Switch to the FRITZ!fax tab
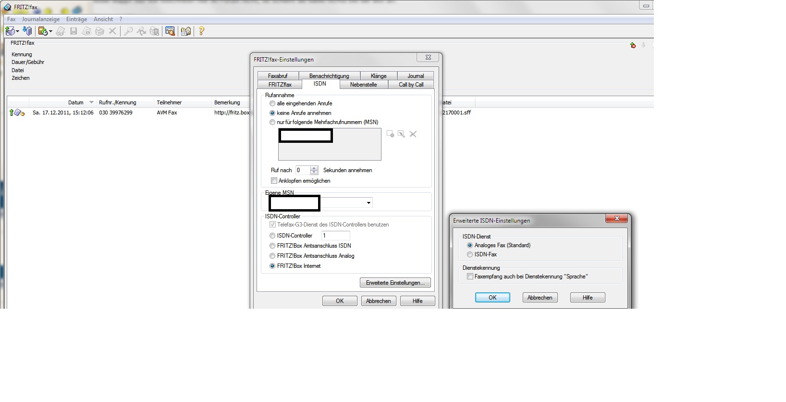This screenshot has height=402, width=786. tap(280, 85)
